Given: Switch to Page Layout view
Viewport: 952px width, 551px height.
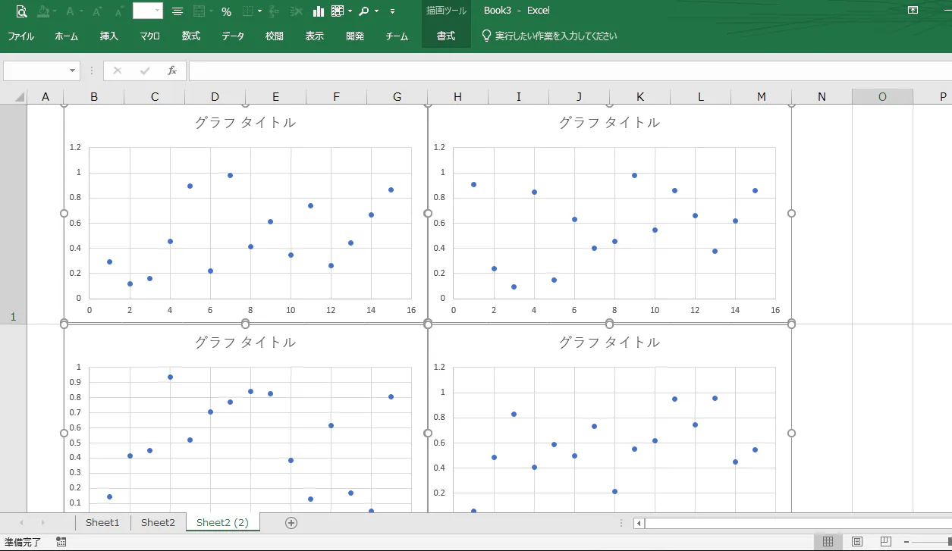Looking at the screenshot, I should pyautogui.click(x=857, y=542).
